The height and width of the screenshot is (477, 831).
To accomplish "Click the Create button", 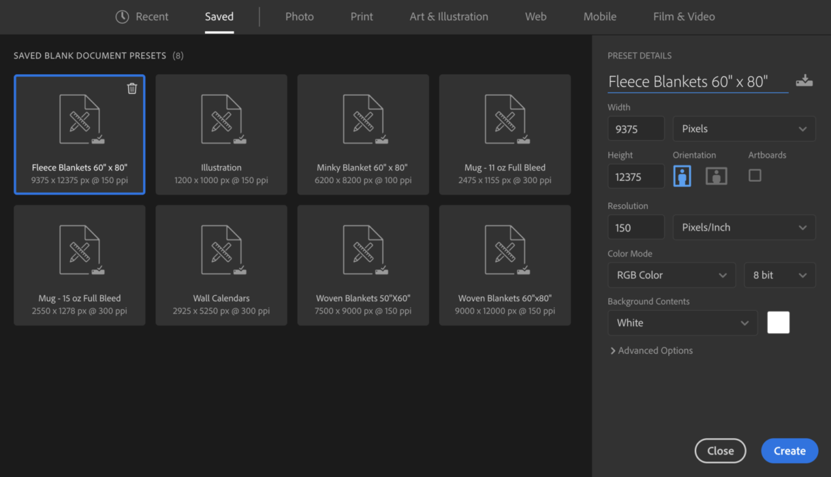I will (x=789, y=450).
